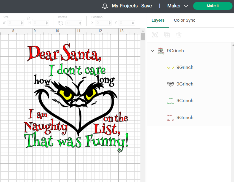
Task: Click the Duplicate layer icon
Action: click(167, 35)
